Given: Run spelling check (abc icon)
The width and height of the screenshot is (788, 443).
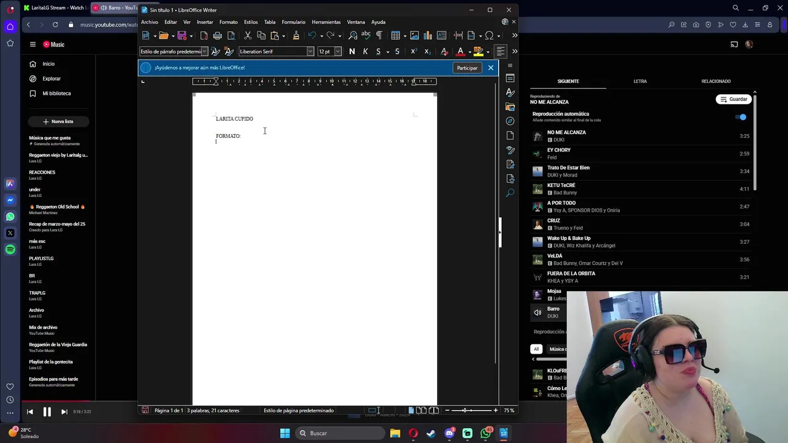Looking at the screenshot, I should pyautogui.click(x=366, y=36).
